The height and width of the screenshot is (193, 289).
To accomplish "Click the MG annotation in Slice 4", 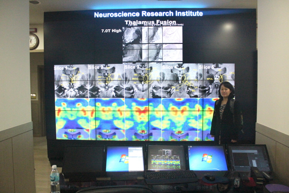I will 193,91.
